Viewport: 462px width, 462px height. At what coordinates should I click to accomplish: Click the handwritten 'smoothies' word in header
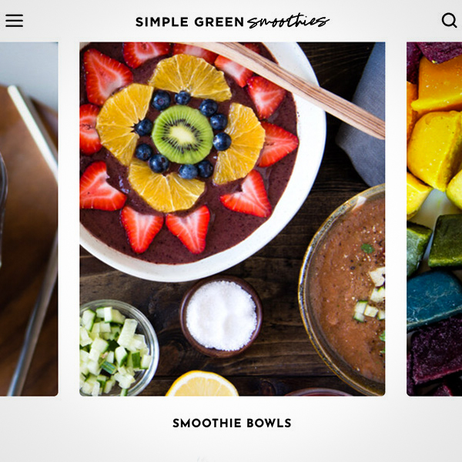[288, 22]
